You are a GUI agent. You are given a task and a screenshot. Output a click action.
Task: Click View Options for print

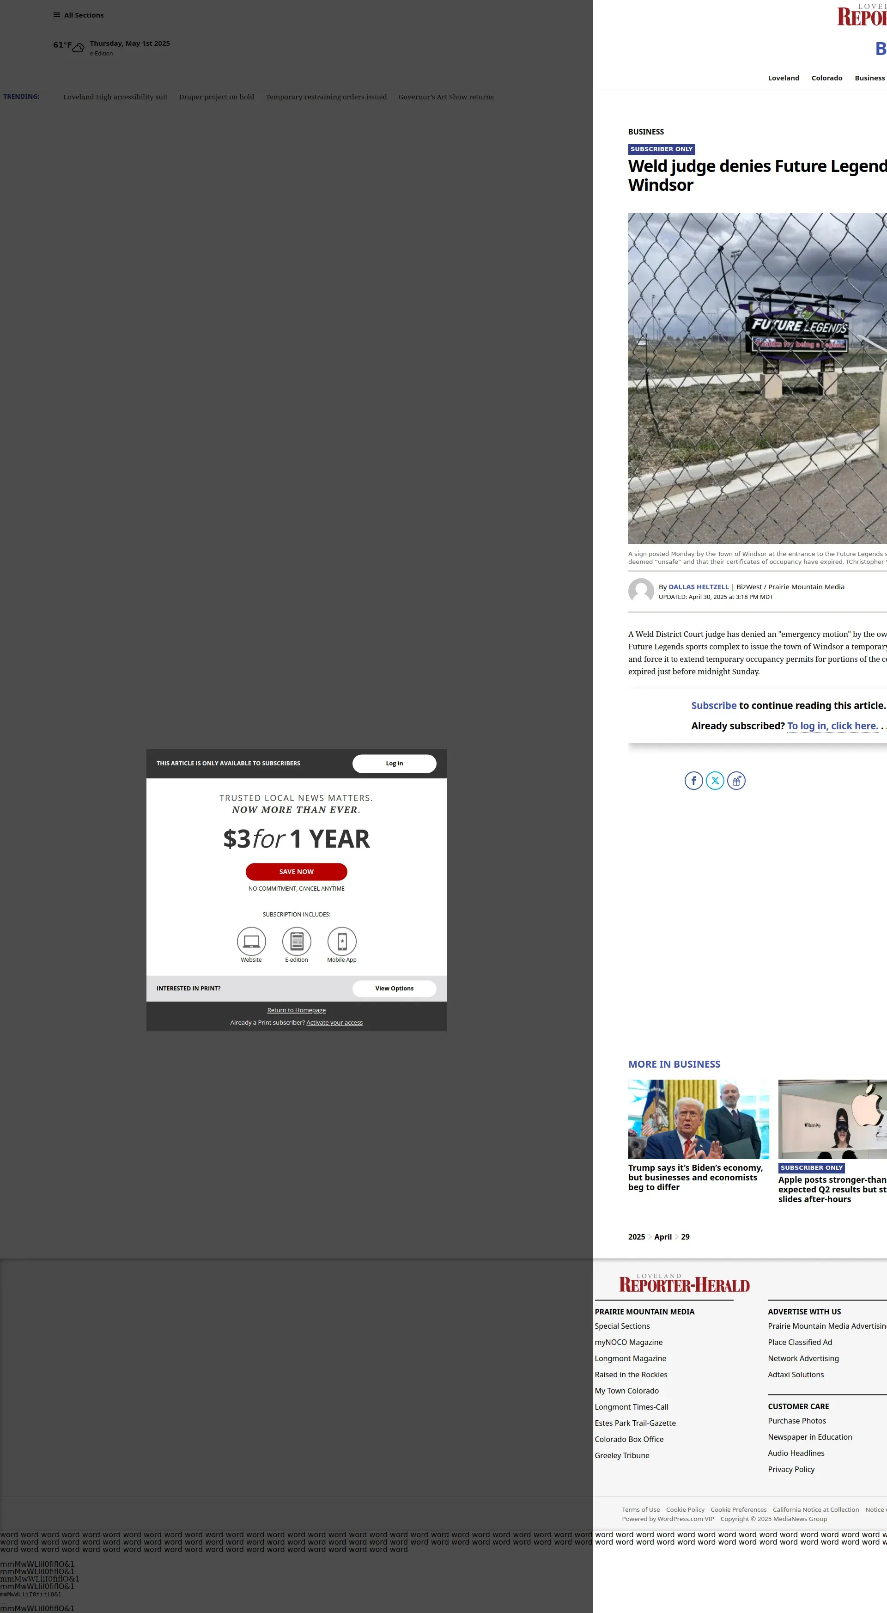(x=395, y=988)
